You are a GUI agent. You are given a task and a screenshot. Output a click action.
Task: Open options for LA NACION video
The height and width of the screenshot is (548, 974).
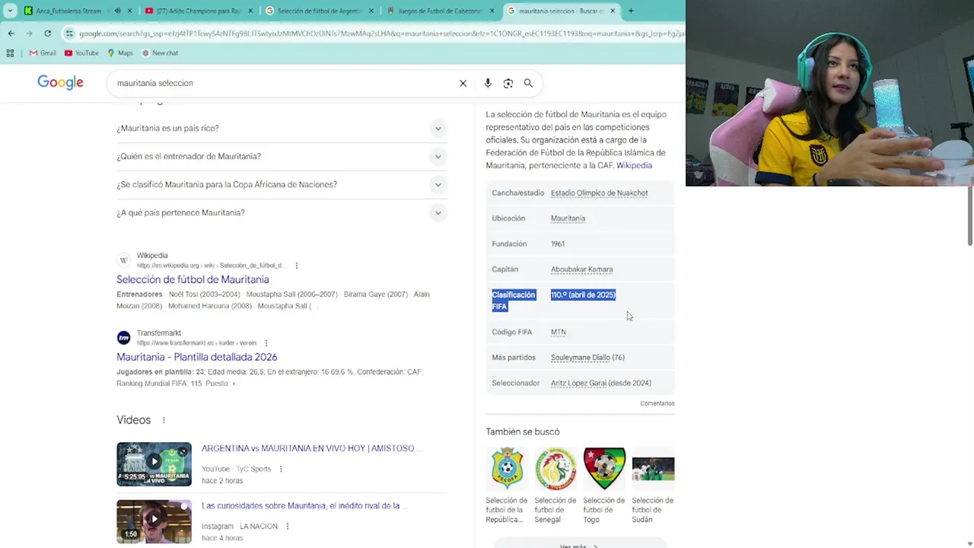click(x=287, y=526)
